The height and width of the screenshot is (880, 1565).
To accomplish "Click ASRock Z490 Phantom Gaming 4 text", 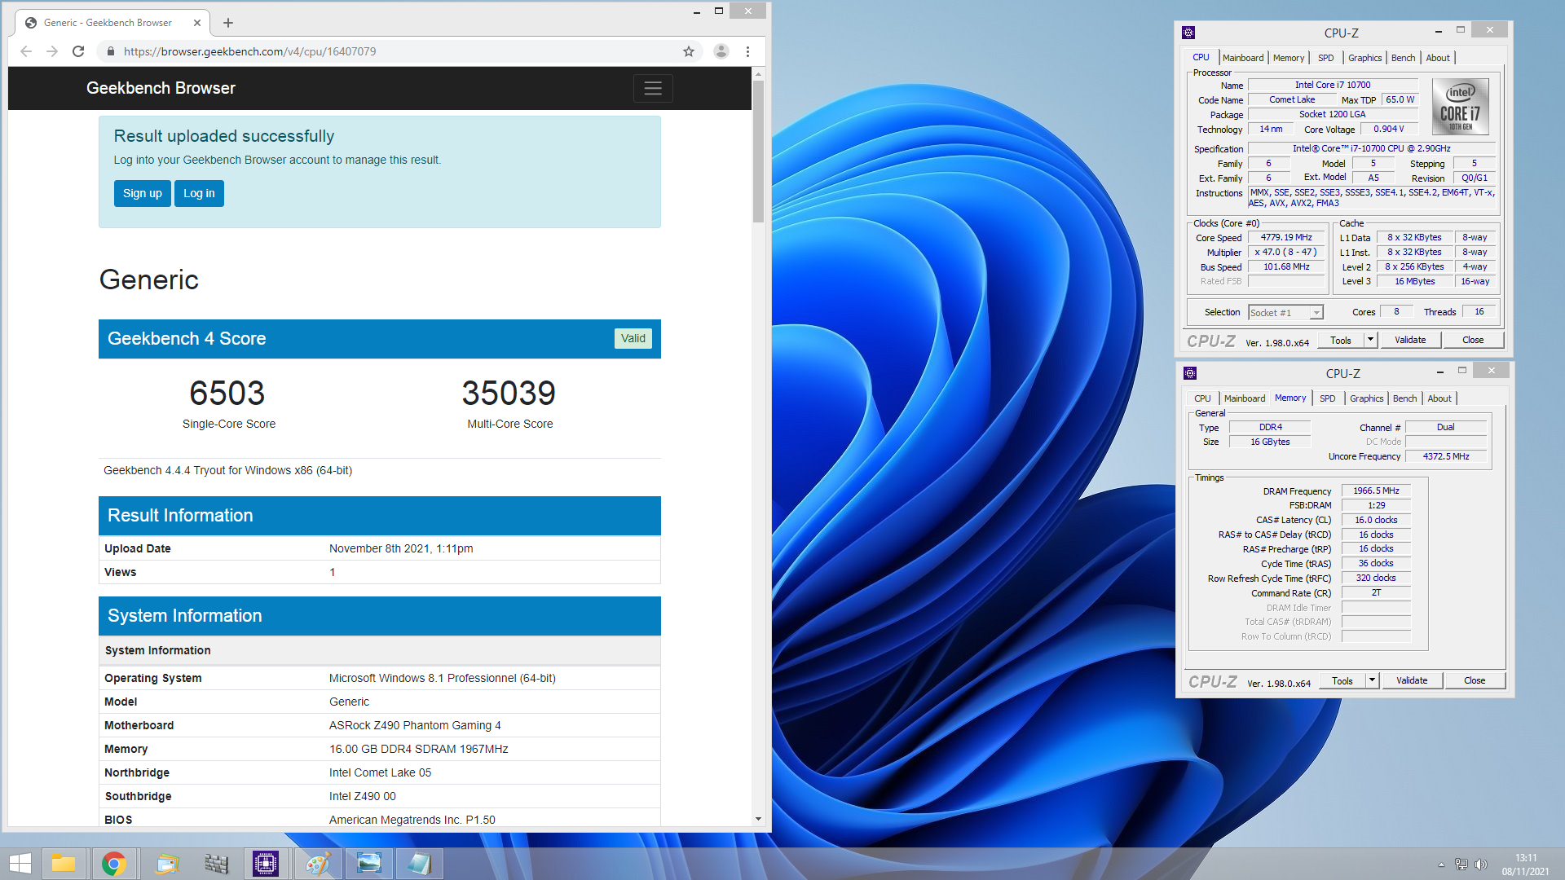I will (x=415, y=725).
